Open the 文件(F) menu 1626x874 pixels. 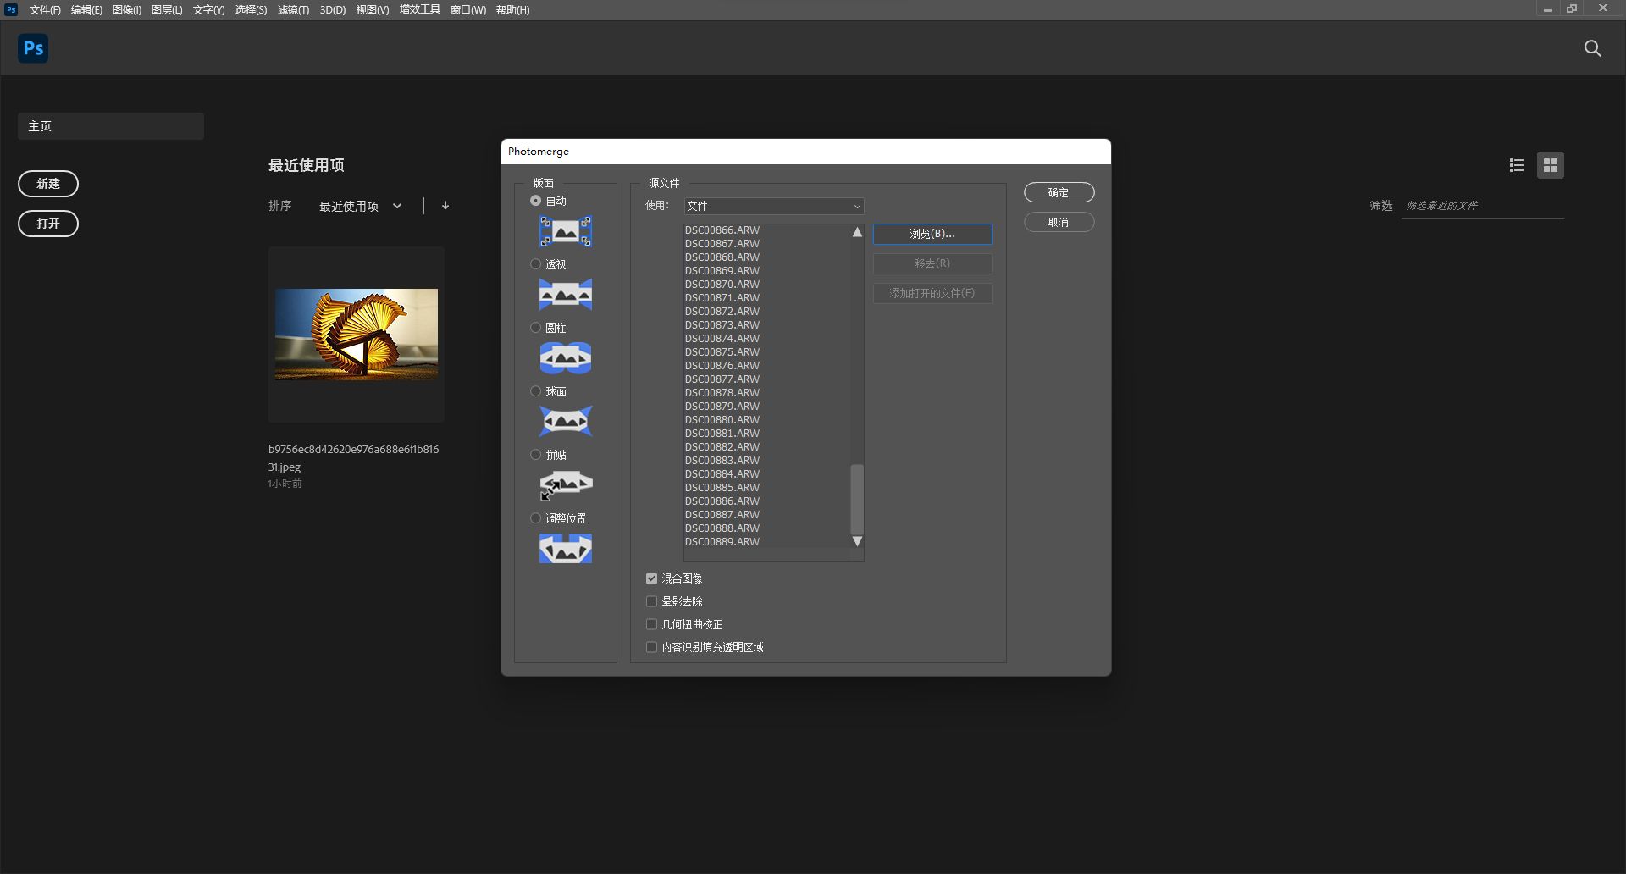45,10
